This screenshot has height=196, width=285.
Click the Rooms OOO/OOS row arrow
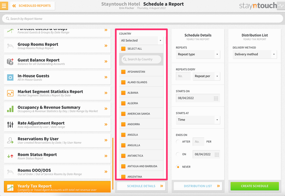coord(106,172)
